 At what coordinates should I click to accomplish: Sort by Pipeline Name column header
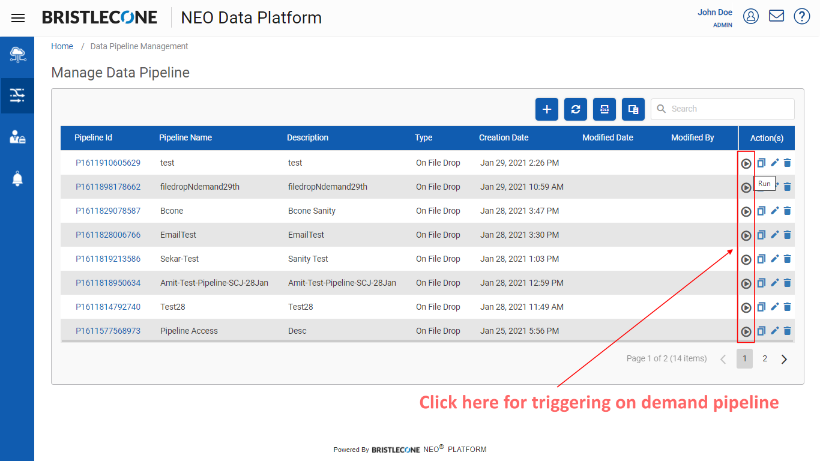click(185, 137)
